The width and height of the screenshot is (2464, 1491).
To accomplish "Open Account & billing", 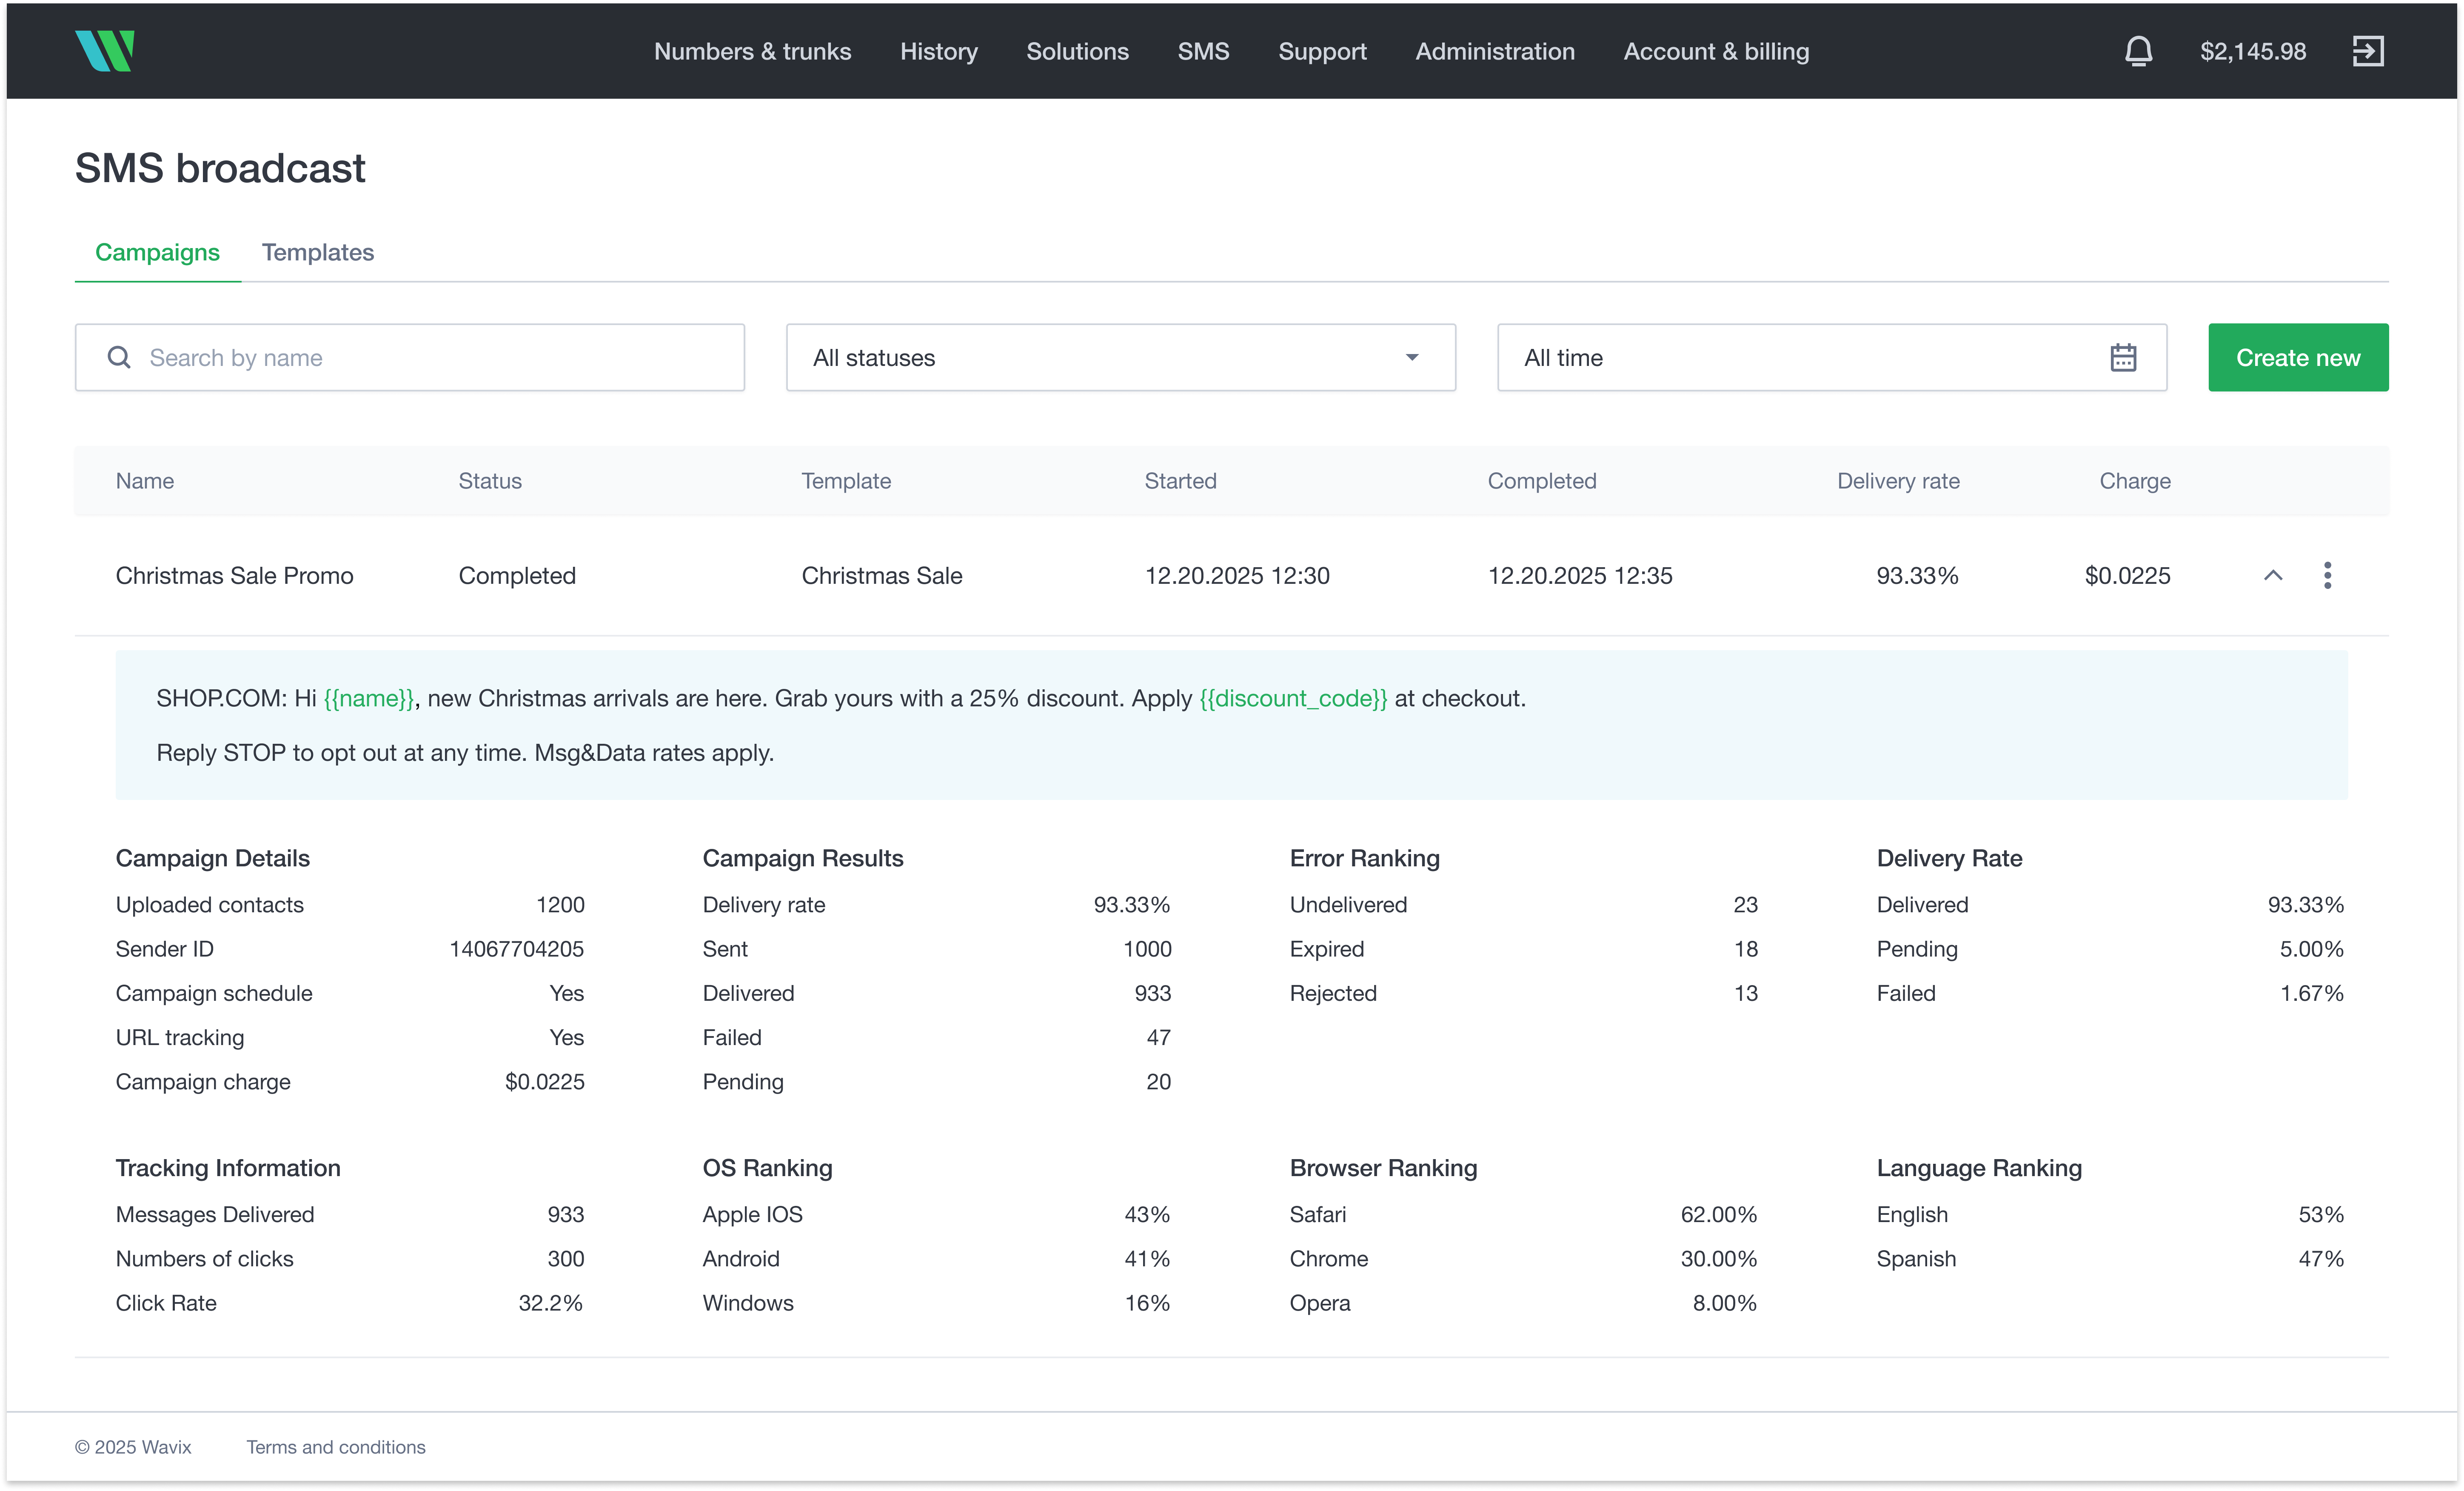I will (1716, 51).
